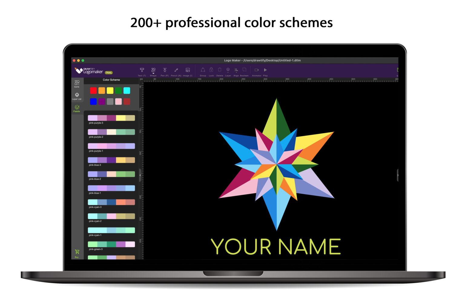Screen dimensions: 465x290
Task: Open the Align options
Action: 236,70
